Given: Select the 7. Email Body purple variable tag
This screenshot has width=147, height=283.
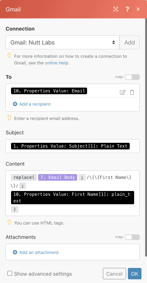Looking at the screenshot, I should (58, 177).
